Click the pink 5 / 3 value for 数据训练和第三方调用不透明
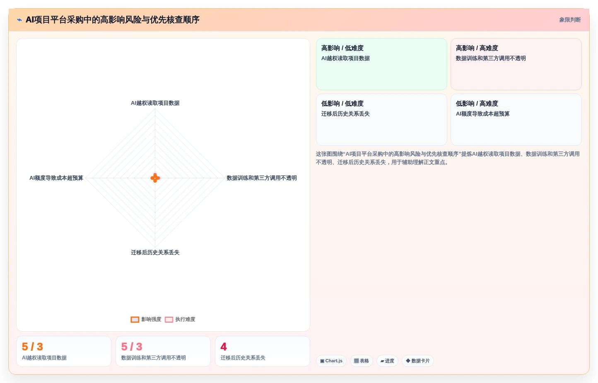This screenshot has width=598, height=383. pyautogui.click(x=132, y=347)
